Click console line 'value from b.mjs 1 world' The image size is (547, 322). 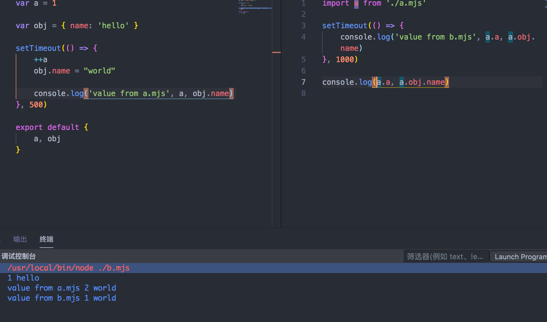[x=62, y=298]
